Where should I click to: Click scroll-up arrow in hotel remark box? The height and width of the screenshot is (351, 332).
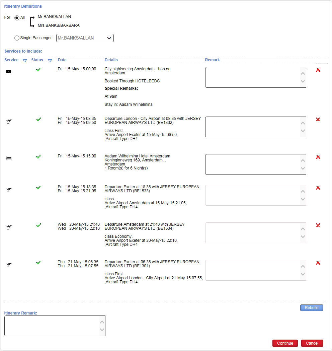point(303,160)
